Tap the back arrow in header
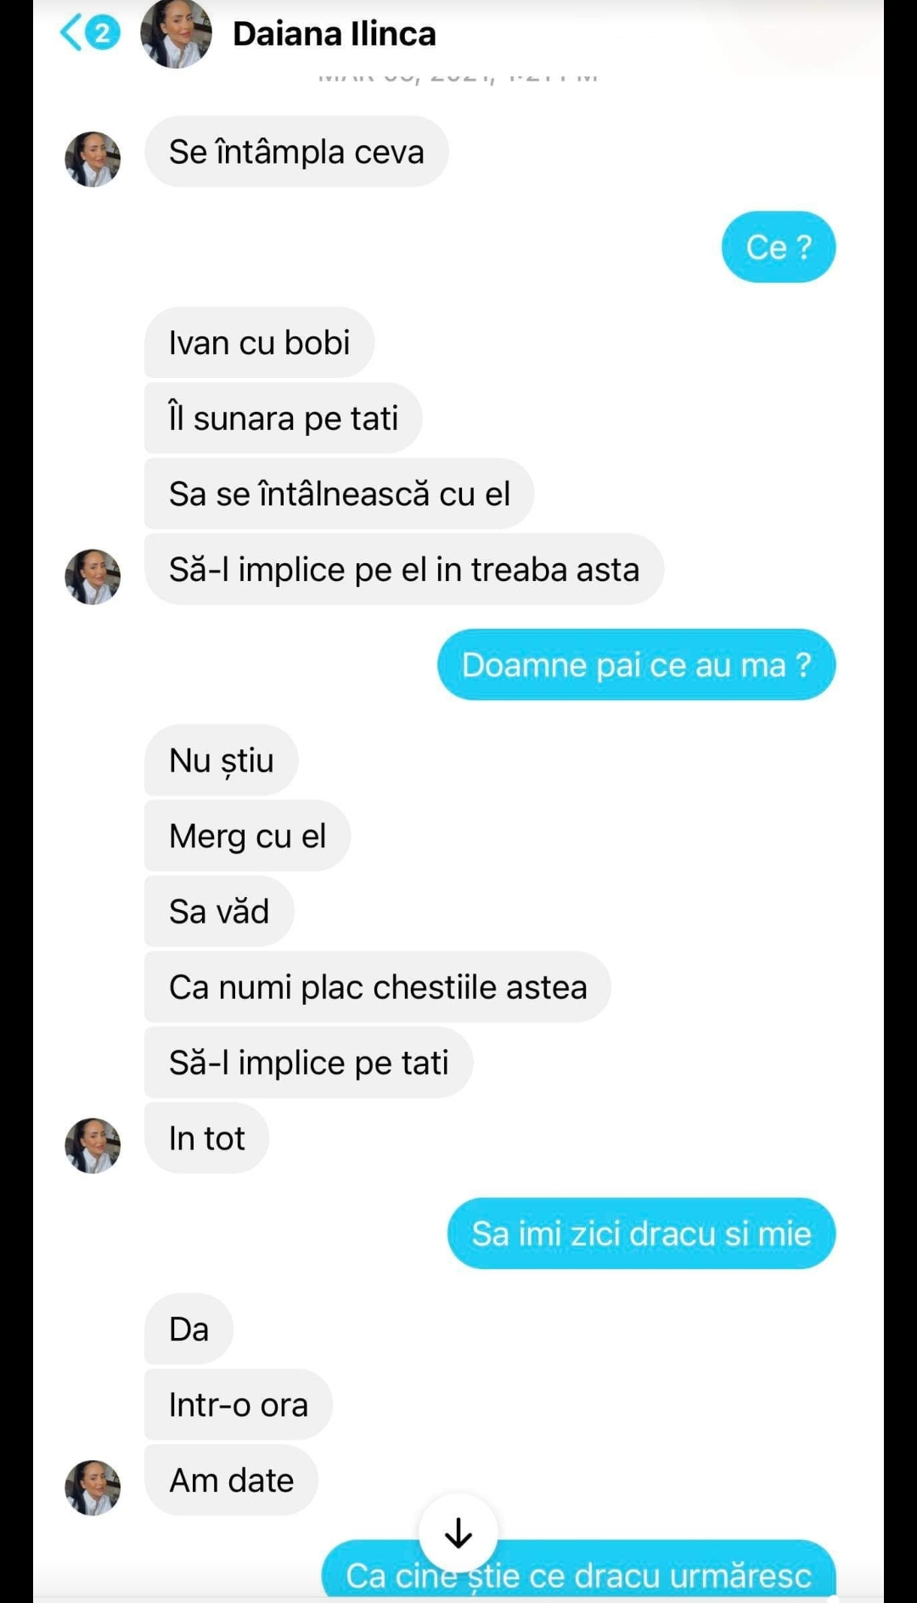This screenshot has width=917, height=1603. point(71,33)
